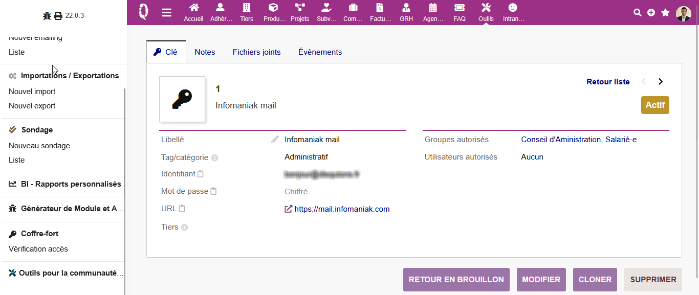Click the Salarié·e group link
The width and height of the screenshot is (699, 295).
621,140
